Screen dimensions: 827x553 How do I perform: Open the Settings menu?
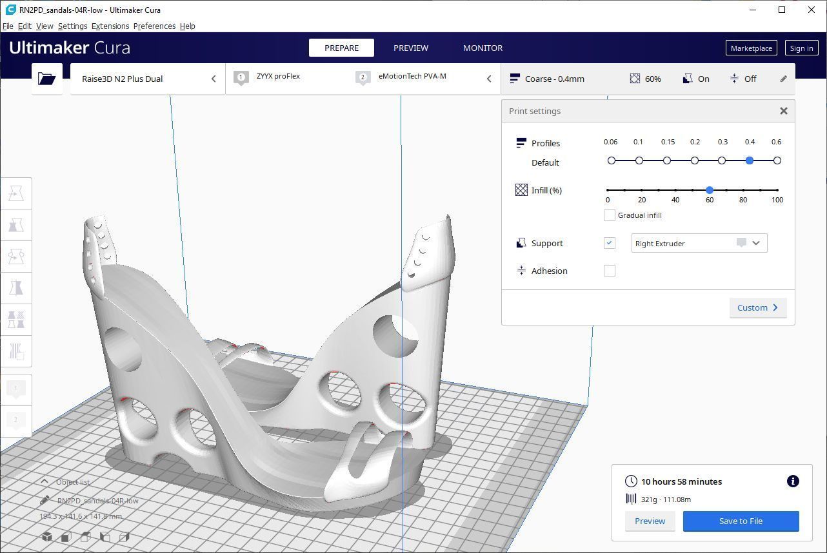[x=72, y=26]
